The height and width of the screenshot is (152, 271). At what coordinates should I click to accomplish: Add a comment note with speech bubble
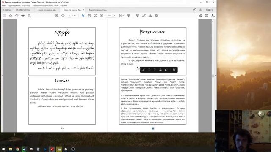(138, 16)
